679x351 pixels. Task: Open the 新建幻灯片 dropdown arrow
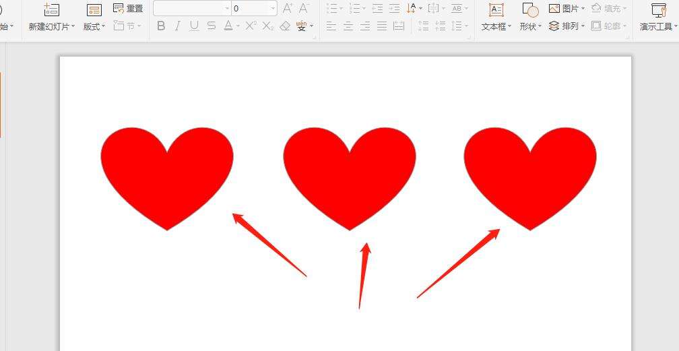pos(73,26)
